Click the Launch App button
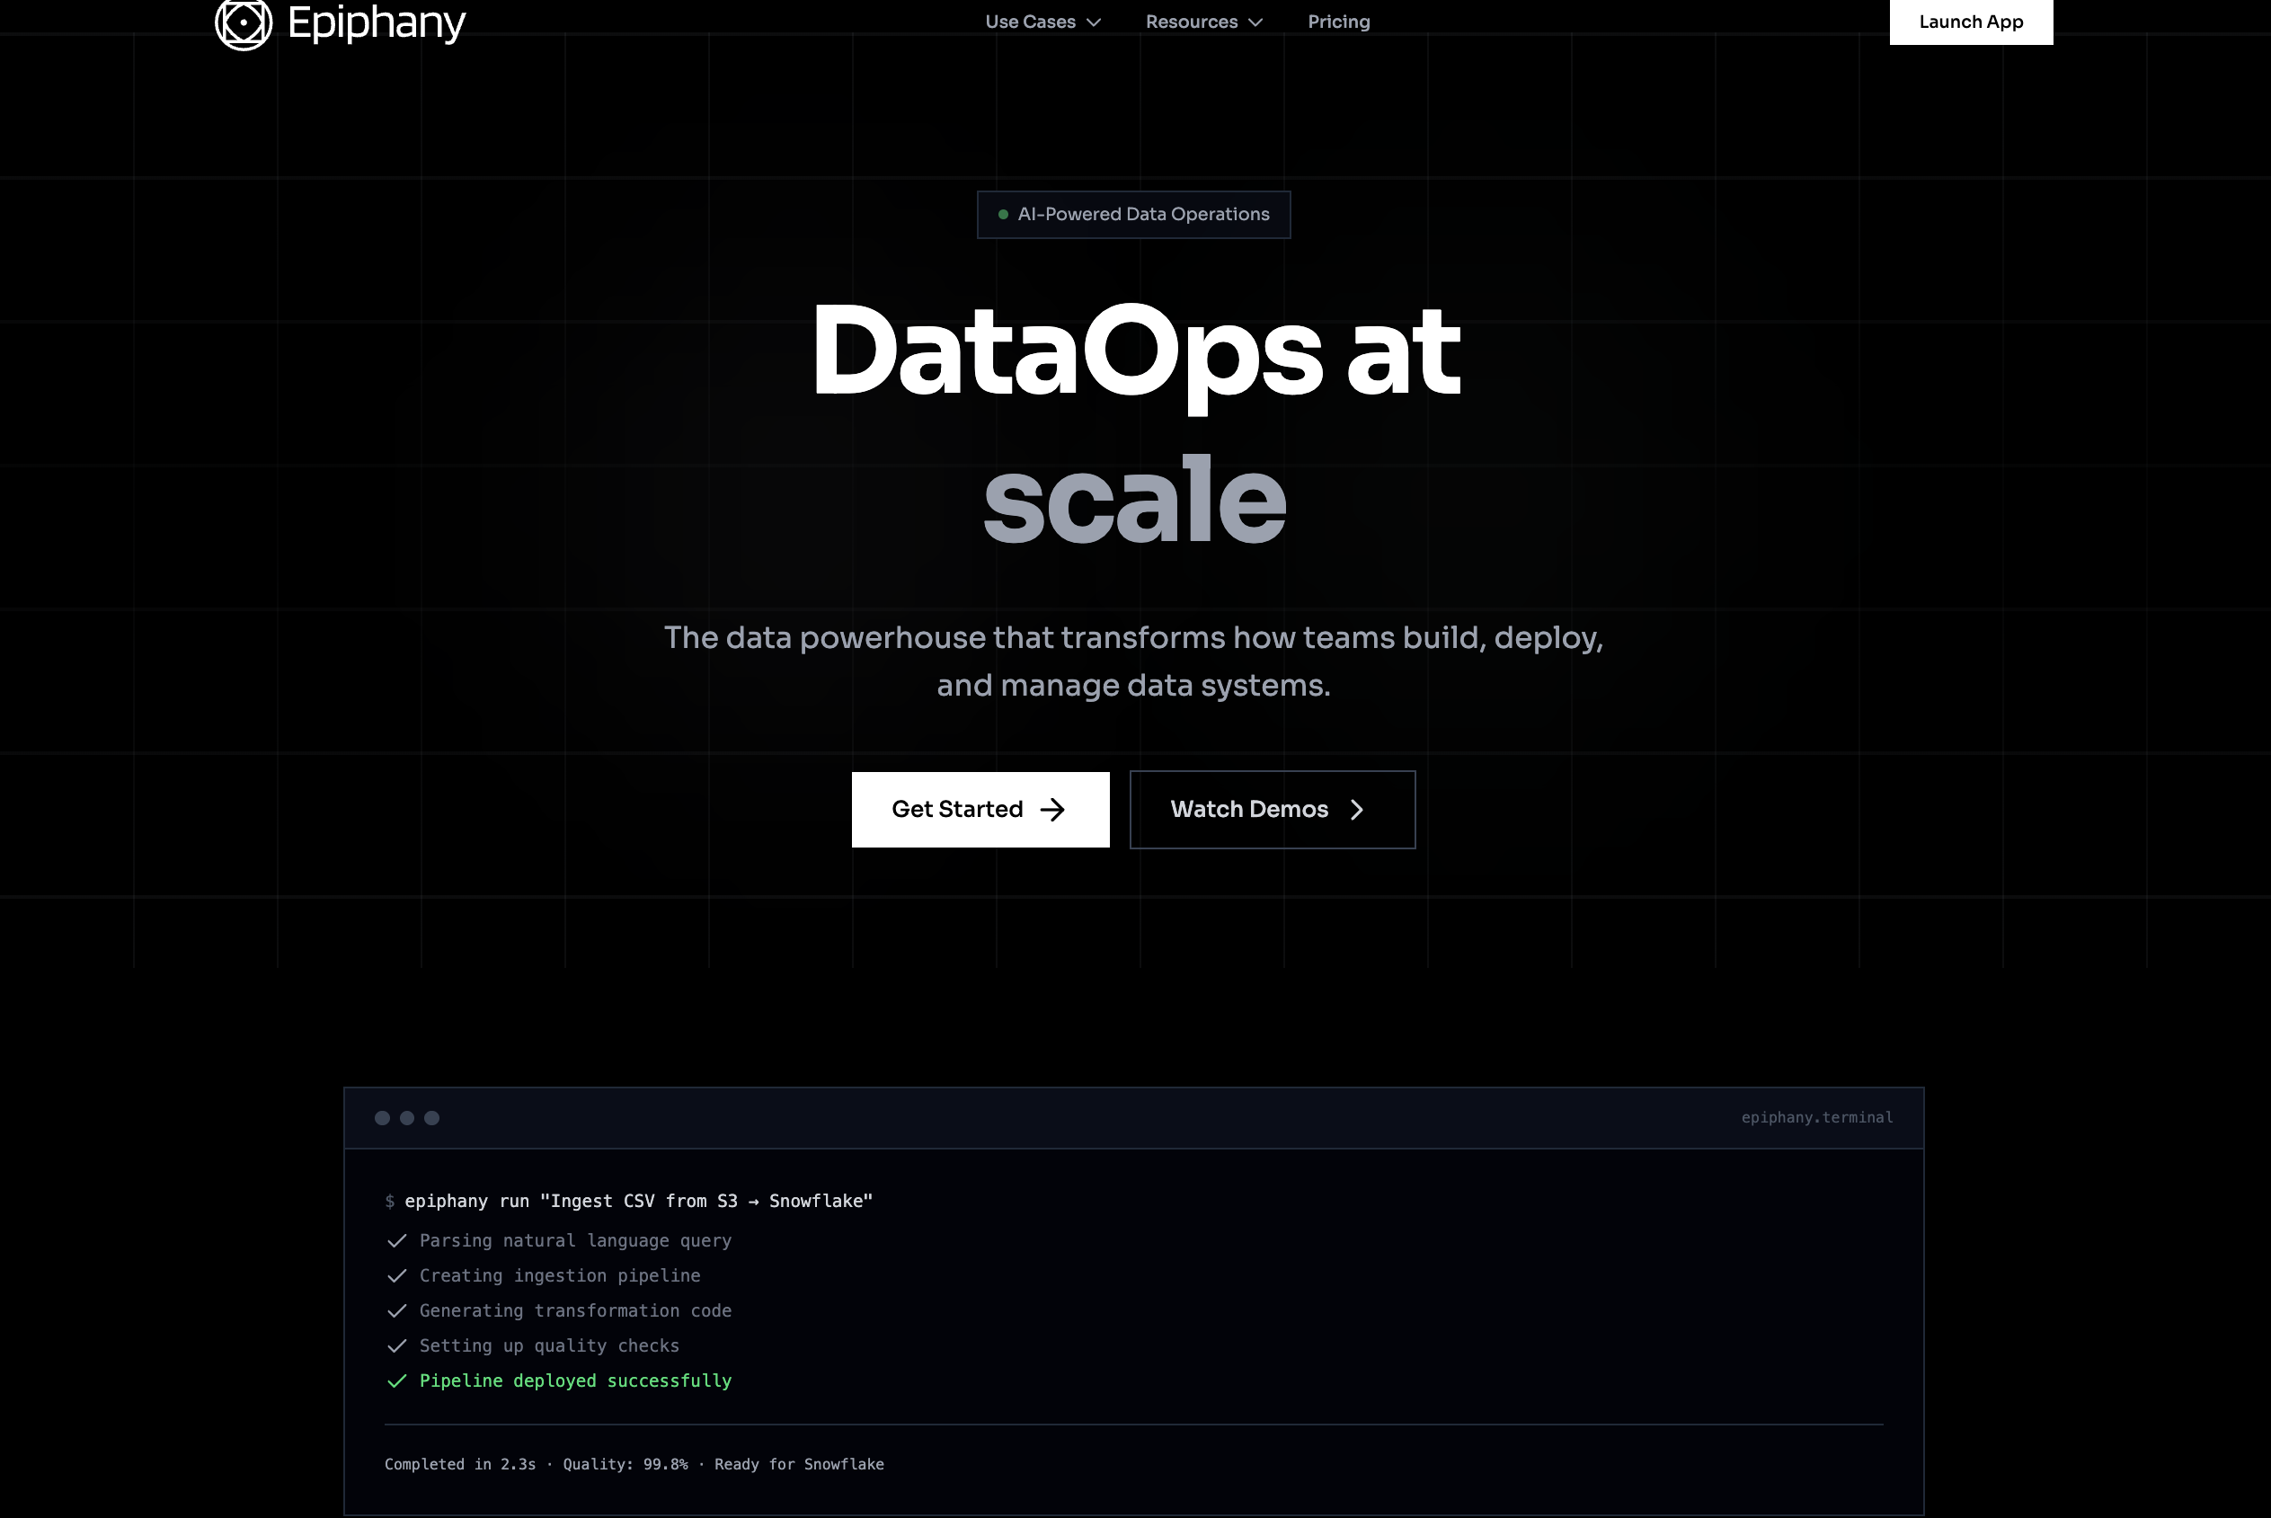The width and height of the screenshot is (2271, 1518). (1971, 22)
